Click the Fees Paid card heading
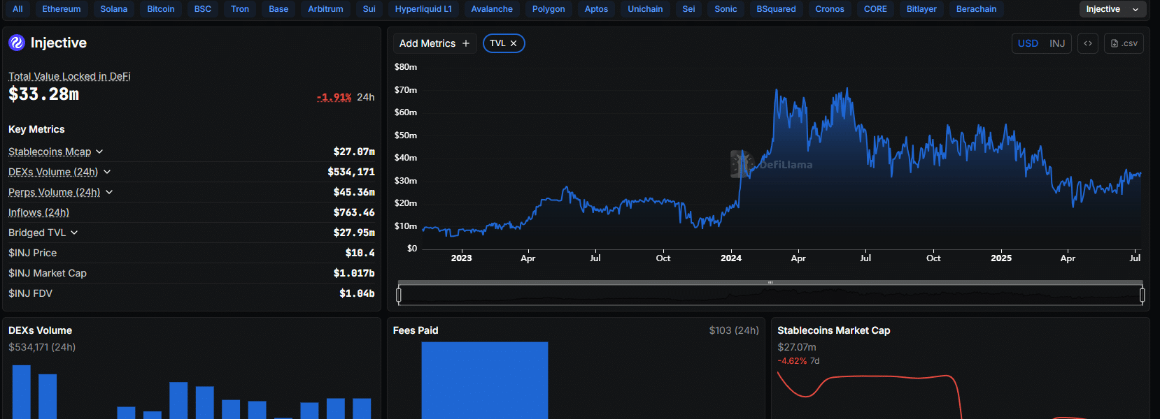1160x419 pixels. pos(416,330)
